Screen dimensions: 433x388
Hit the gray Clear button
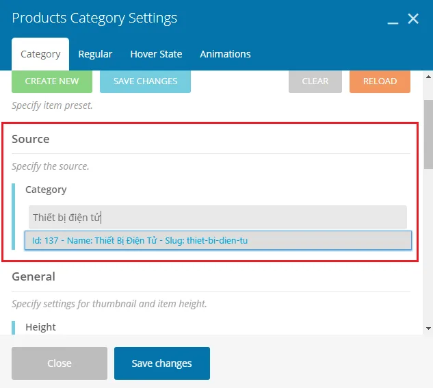(x=315, y=81)
